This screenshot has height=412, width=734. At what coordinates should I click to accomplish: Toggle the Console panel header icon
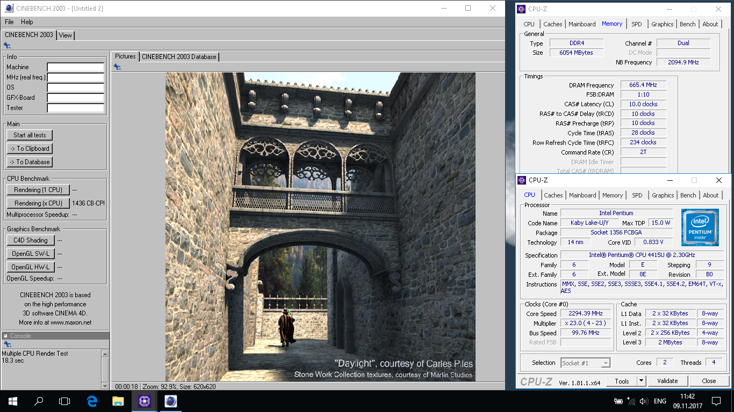point(5,336)
